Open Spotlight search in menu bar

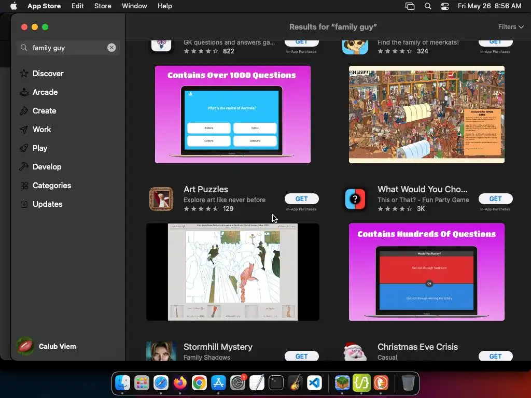coord(428,6)
